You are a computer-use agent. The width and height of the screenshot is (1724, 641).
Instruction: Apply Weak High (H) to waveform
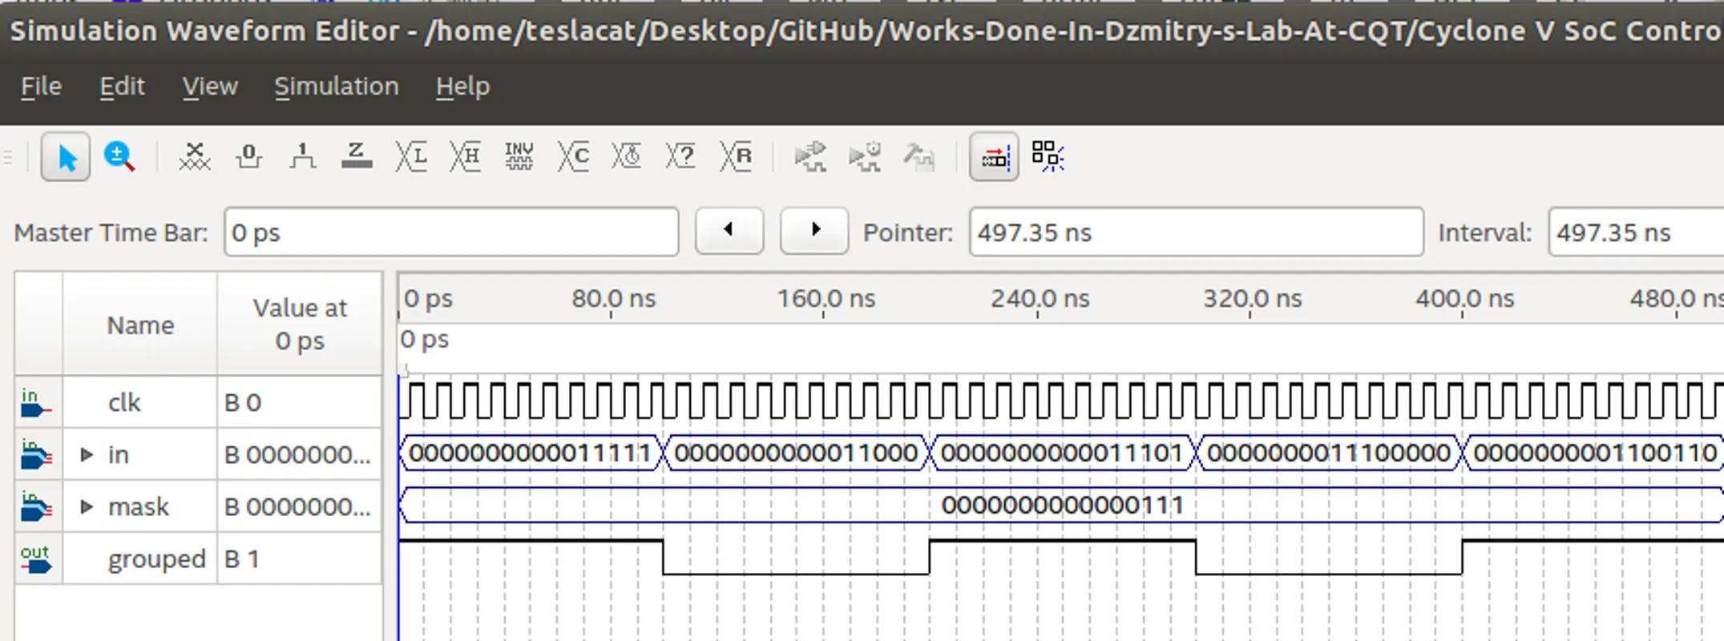465,157
